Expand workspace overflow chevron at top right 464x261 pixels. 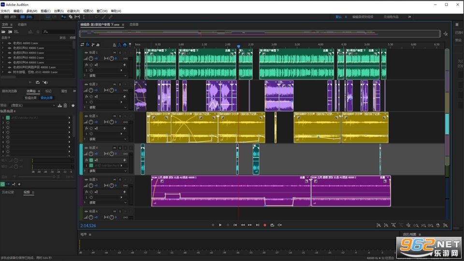(x=409, y=17)
